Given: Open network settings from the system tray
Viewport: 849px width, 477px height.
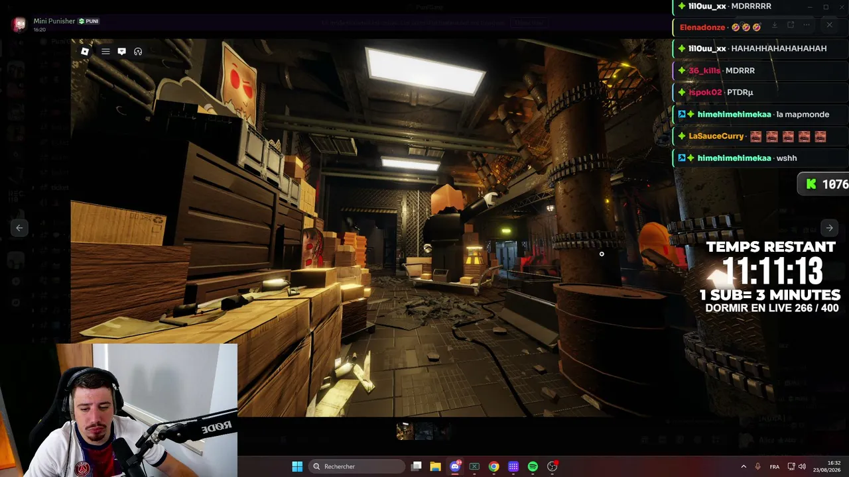Looking at the screenshot, I should coord(791,466).
